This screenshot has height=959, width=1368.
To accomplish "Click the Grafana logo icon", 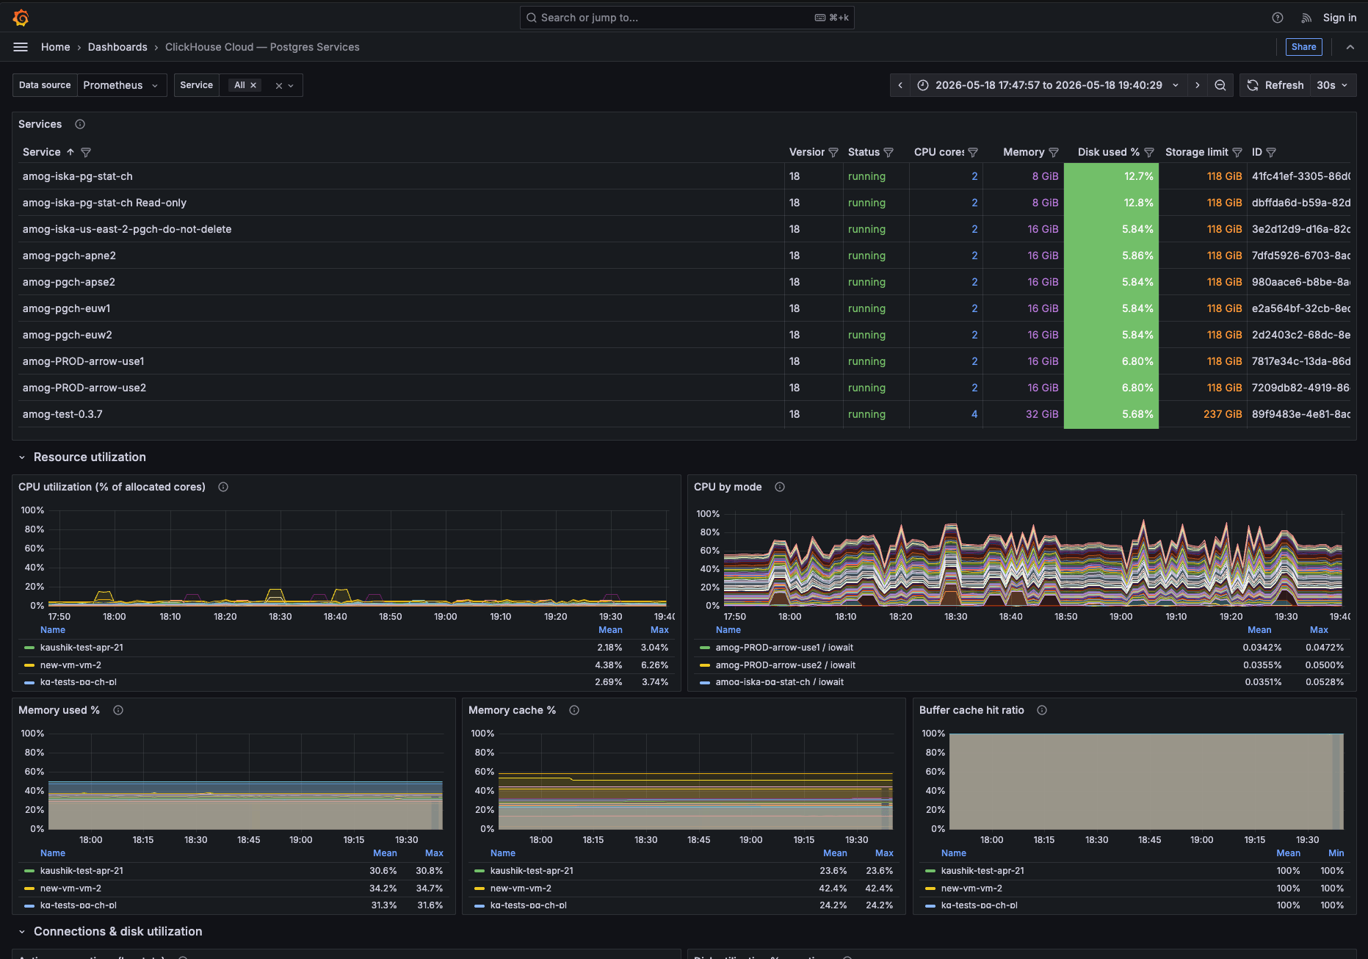I will (21, 18).
